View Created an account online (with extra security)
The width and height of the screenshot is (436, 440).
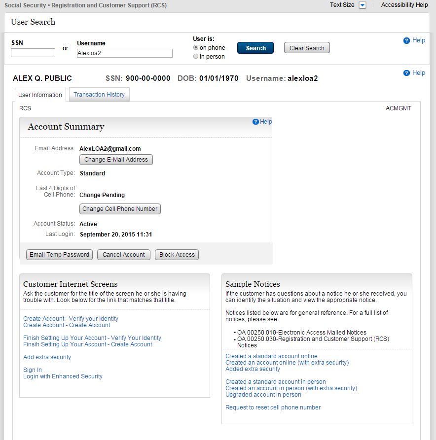tap(287, 363)
